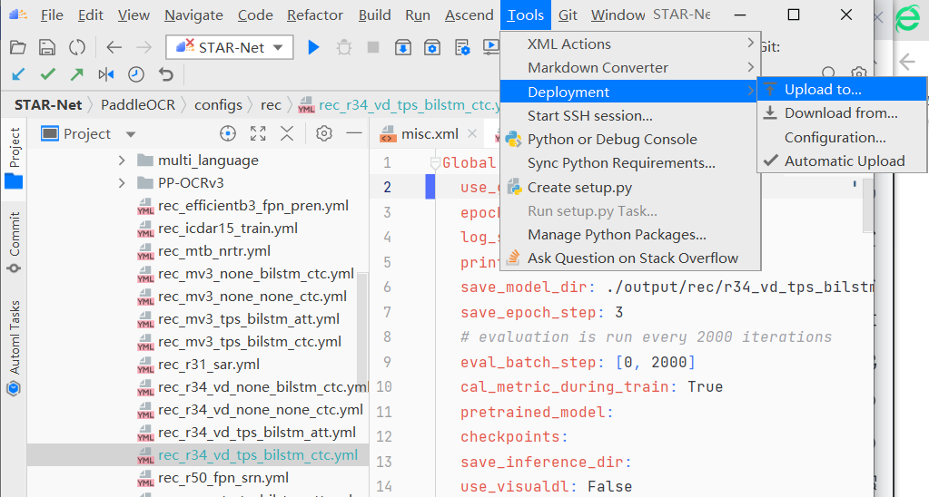Click Download from... in Deployment submenu
Image resolution: width=929 pixels, height=497 pixels.
click(x=840, y=113)
